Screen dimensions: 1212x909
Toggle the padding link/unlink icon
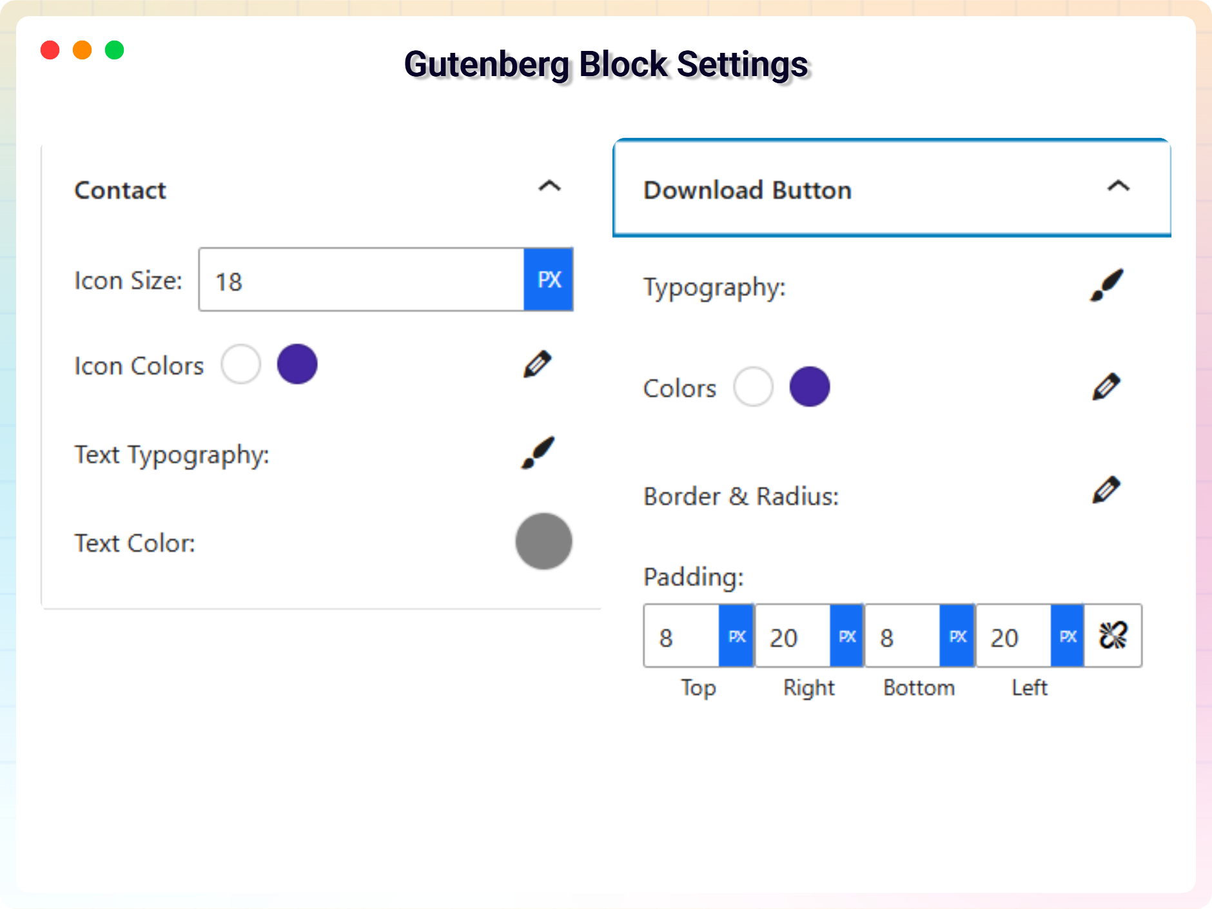(1113, 636)
